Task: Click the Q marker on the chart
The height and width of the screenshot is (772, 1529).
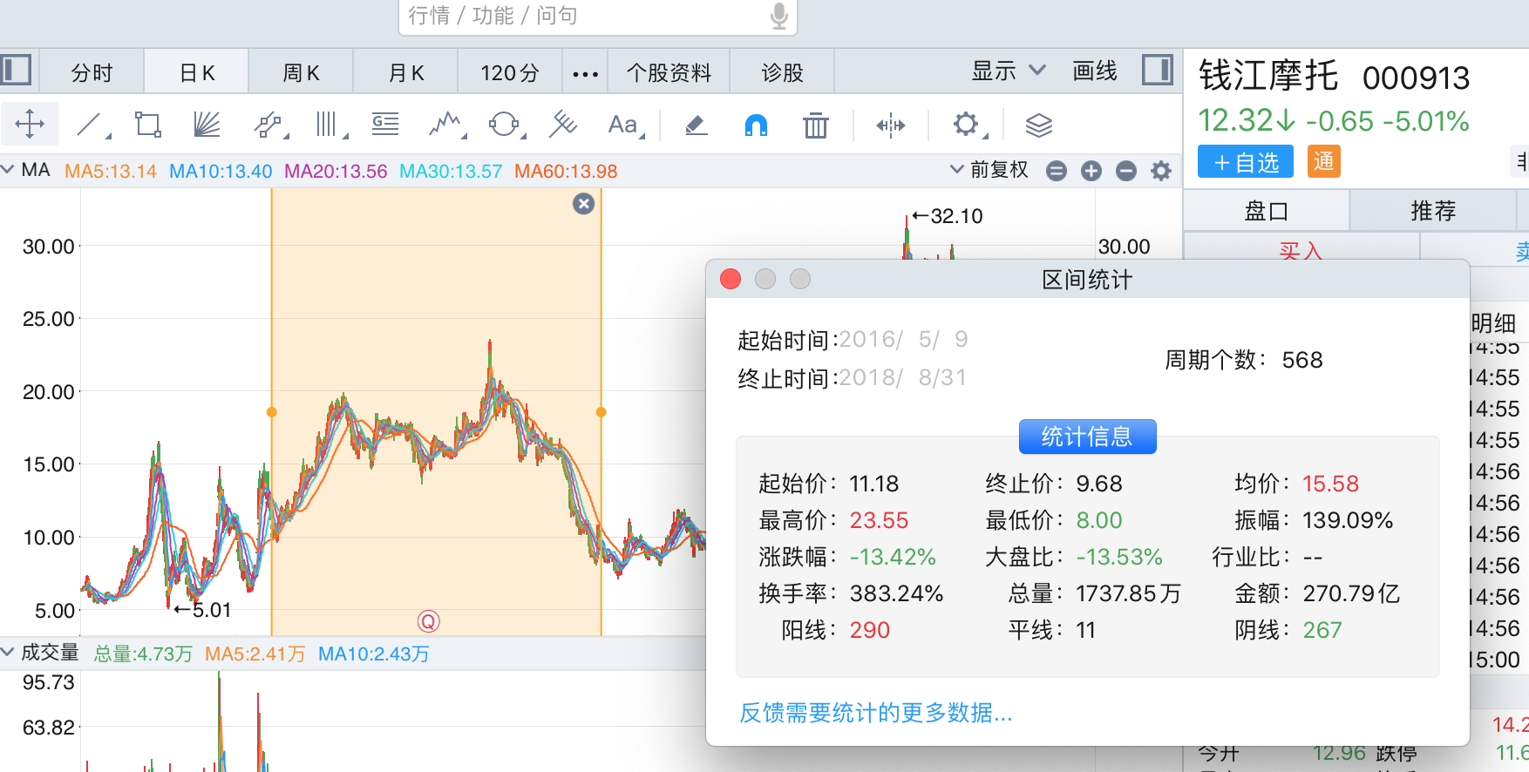Action: [x=428, y=621]
